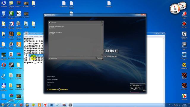Launch Internet Explorer from the taskbar
This screenshot has width=190, height=107.
[9, 105]
